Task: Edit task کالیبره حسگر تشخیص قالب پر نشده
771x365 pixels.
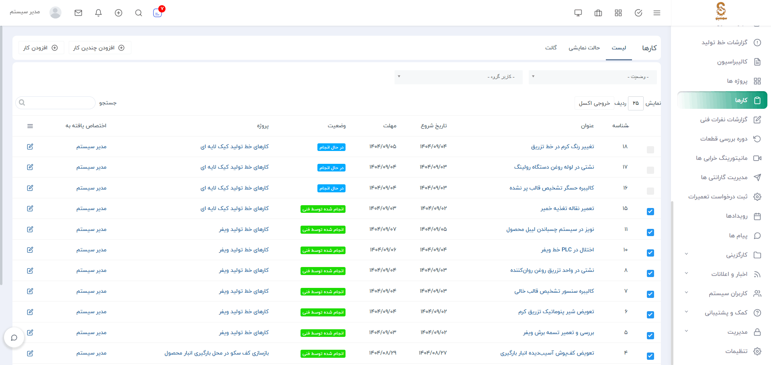Action: (30, 188)
